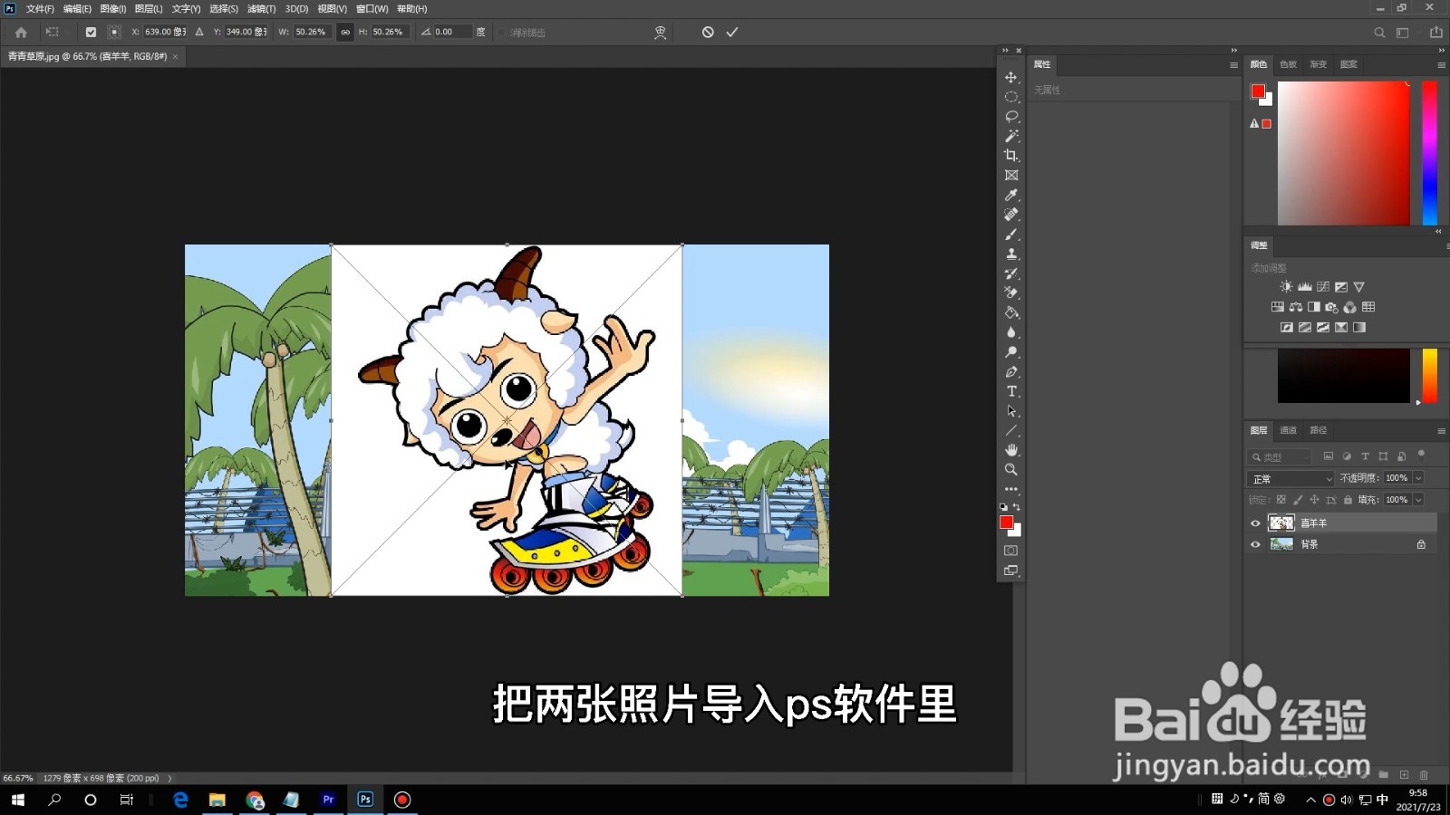The image size is (1450, 815).
Task: Click the Home button in options bar
Action: point(21,32)
